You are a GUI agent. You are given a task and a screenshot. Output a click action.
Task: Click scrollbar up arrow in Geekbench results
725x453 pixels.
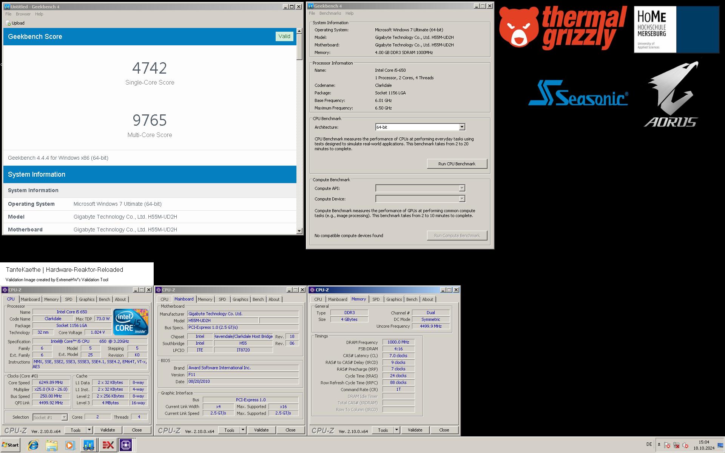(x=299, y=31)
